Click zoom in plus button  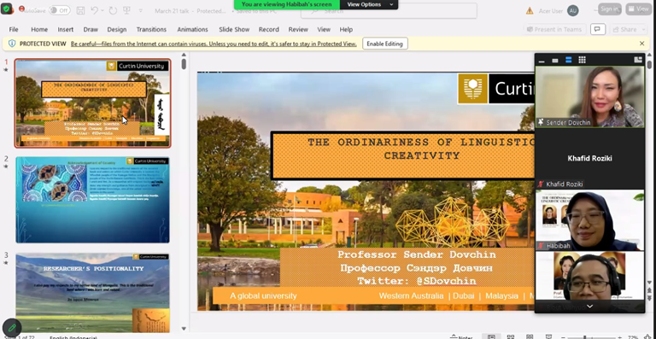(620, 337)
